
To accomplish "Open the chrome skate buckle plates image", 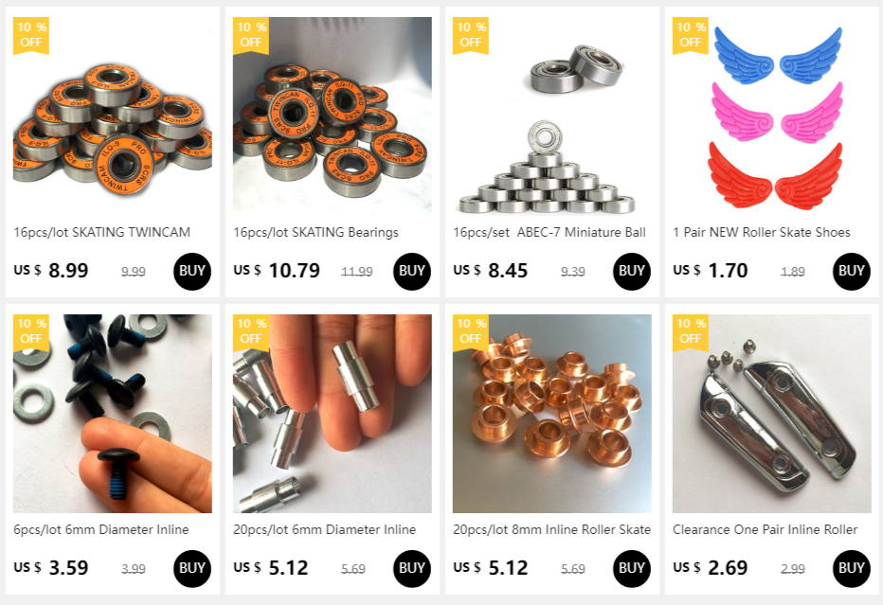I will [771, 413].
